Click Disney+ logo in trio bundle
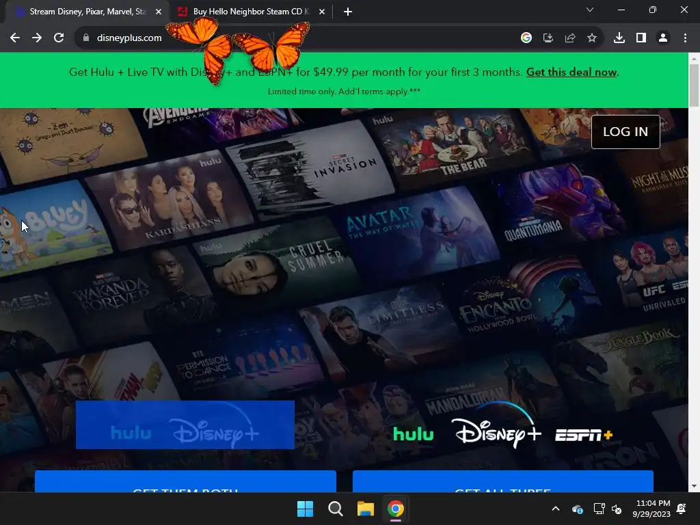This screenshot has height=525, width=700. click(x=496, y=425)
